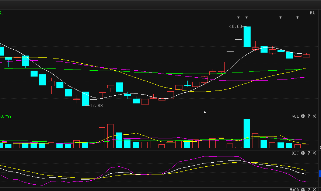Click the VOL indicator name label
This screenshot has height=191, width=321.
(295, 116)
